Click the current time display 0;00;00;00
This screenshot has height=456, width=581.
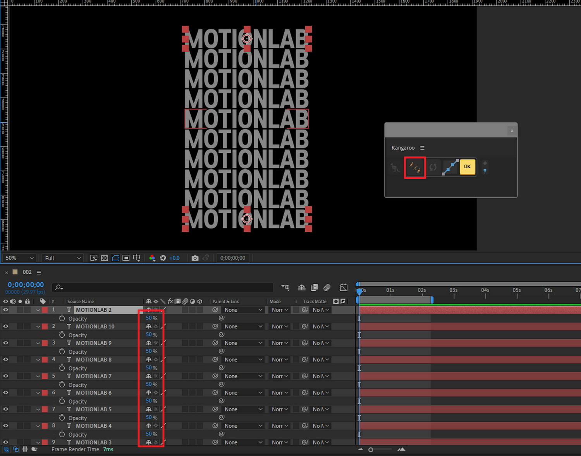click(26, 285)
